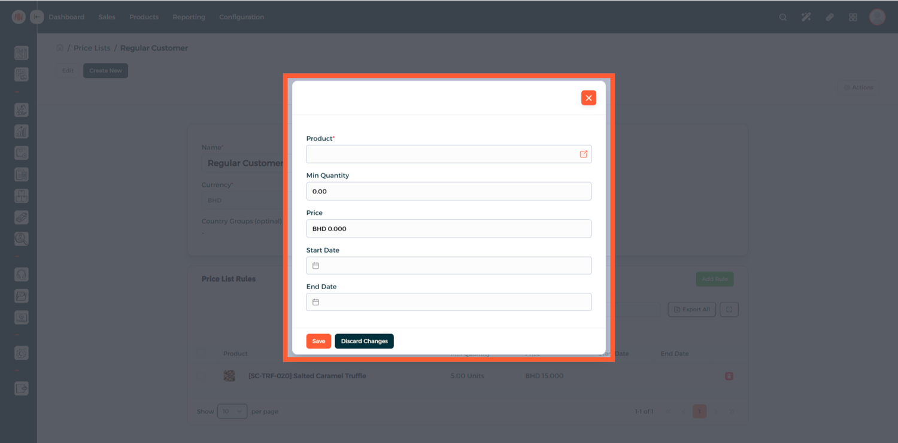Open the Actions dropdown
This screenshot has width=898, height=443.
click(858, 87)
